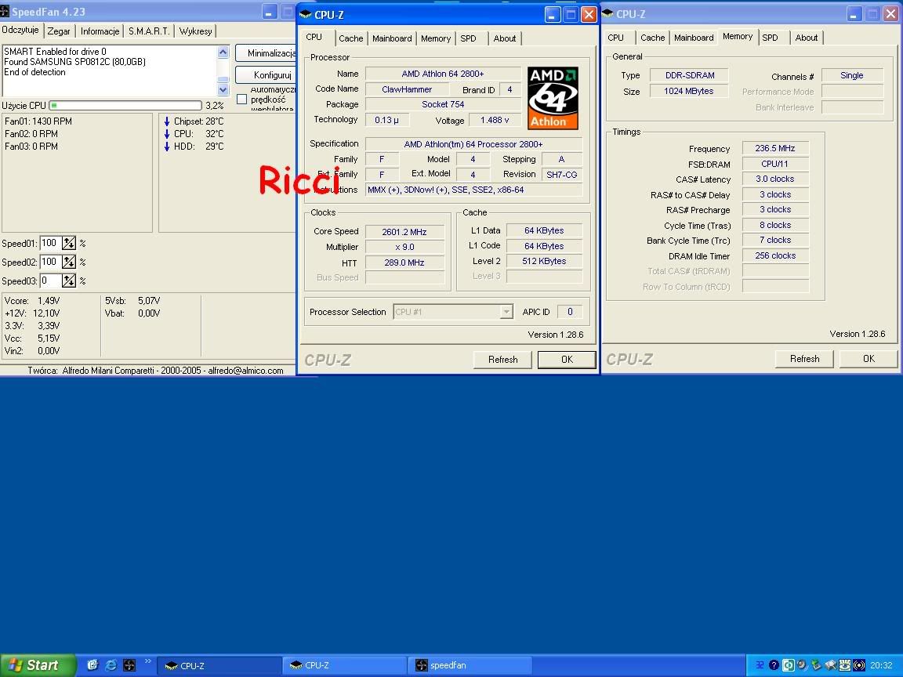
Task: Select the CPU tab in the right CPU-Z window
Action: tap(615, 38)
